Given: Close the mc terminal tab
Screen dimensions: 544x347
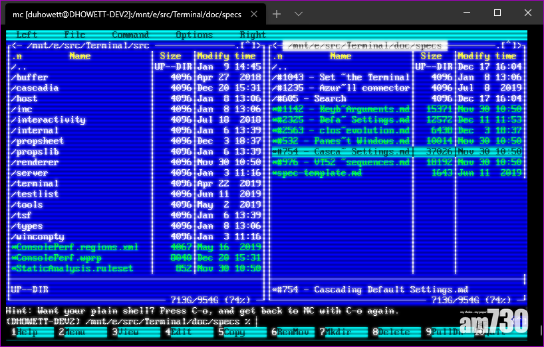Looking at the screenshot, I should click(x=254, y=13).
